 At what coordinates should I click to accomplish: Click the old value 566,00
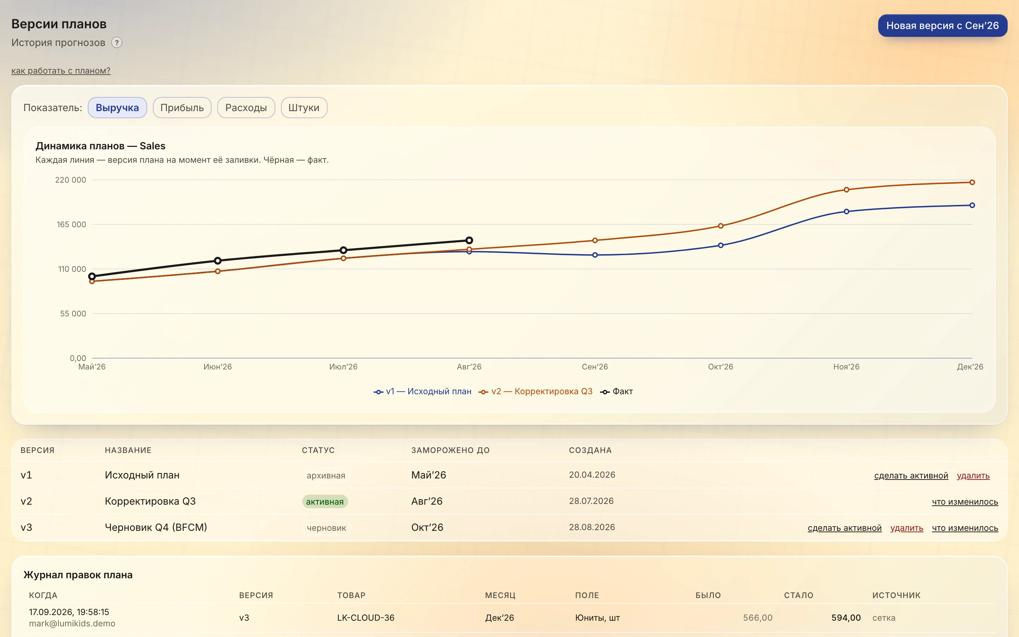[x=758, y=618]
